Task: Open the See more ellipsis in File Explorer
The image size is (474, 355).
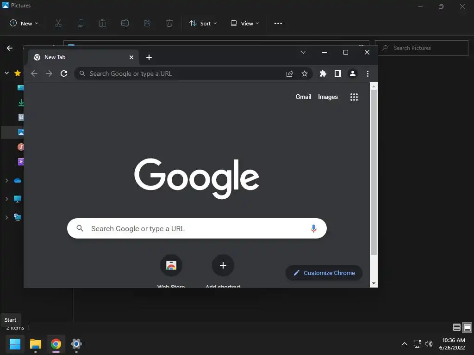Action: [278, 23]
